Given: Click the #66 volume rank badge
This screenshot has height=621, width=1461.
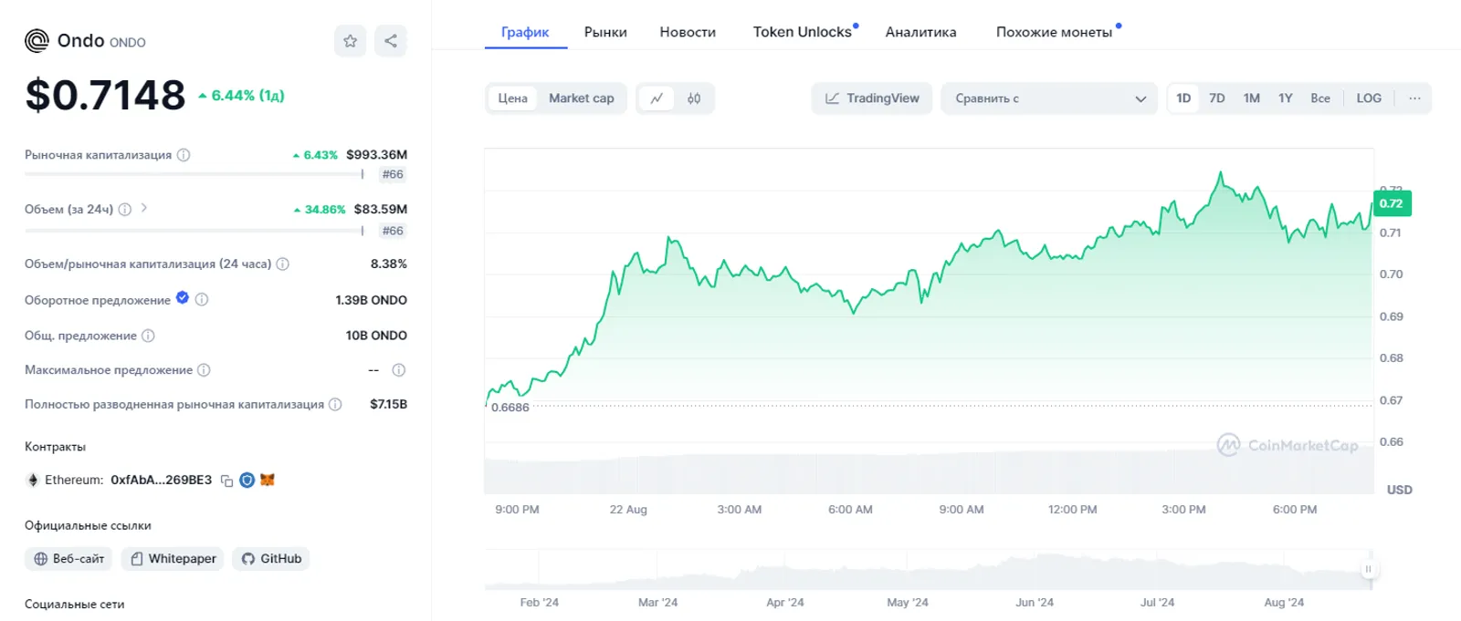Looking at the screenshot, I should pos(393,231).
